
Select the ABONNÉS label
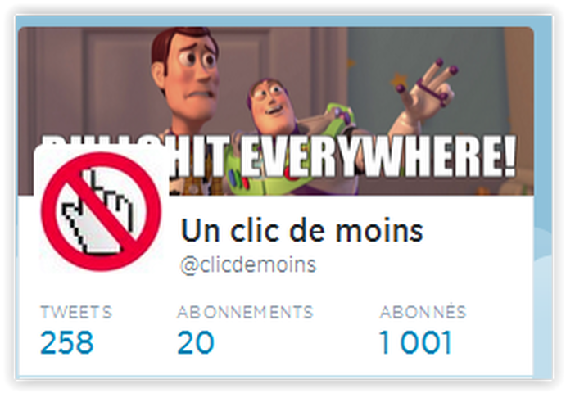(423, 311)
